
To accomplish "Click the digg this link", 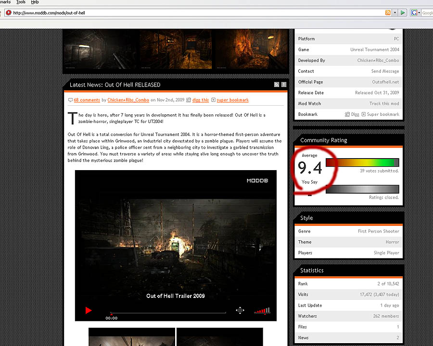I will point(200,100).
